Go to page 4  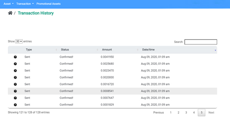pos(194,113)
